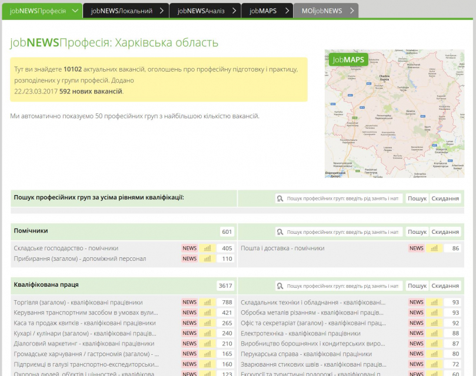The image size is (476, 376).
Task: Click search icon in Кваліфікована праця section
Action: point(280,286)
